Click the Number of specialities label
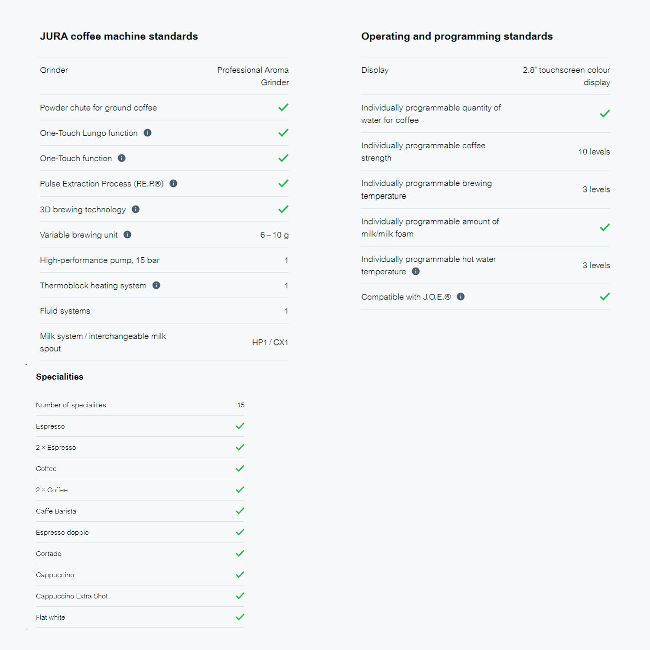Viewport: 650px width, 650px height. click(x=71, y=405)
